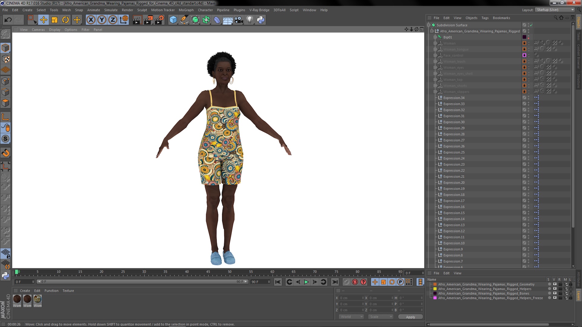Toggle X-axis lock button
Screen dimensions: 582x327
point(91,20)
